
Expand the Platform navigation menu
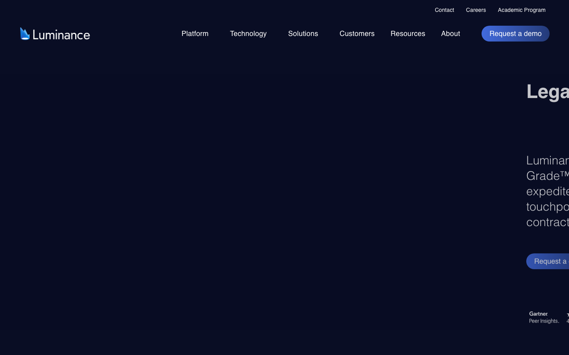[195, 34]
